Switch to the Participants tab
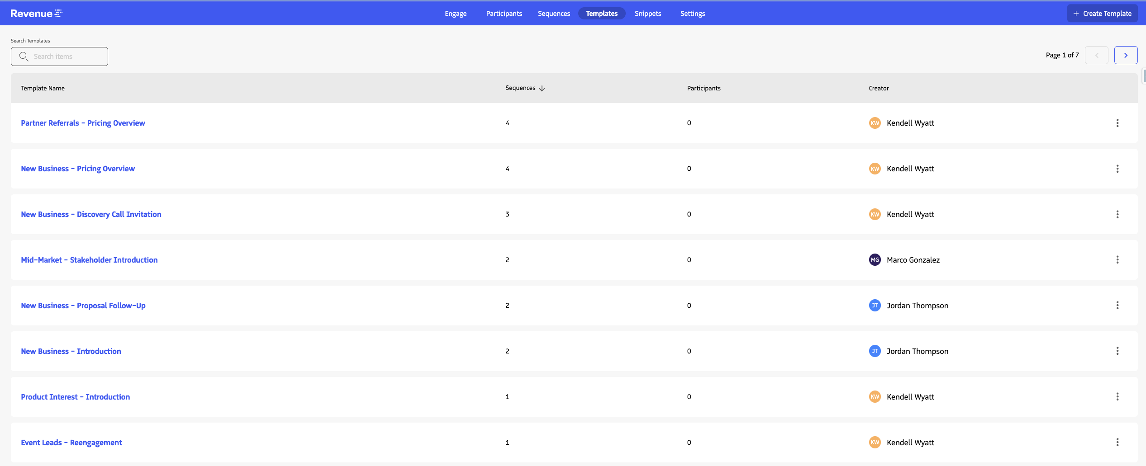 [x=504, y=14]
